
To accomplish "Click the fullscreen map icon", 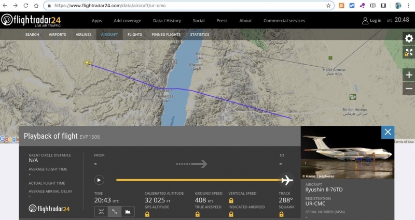I will tap(409, 52).
